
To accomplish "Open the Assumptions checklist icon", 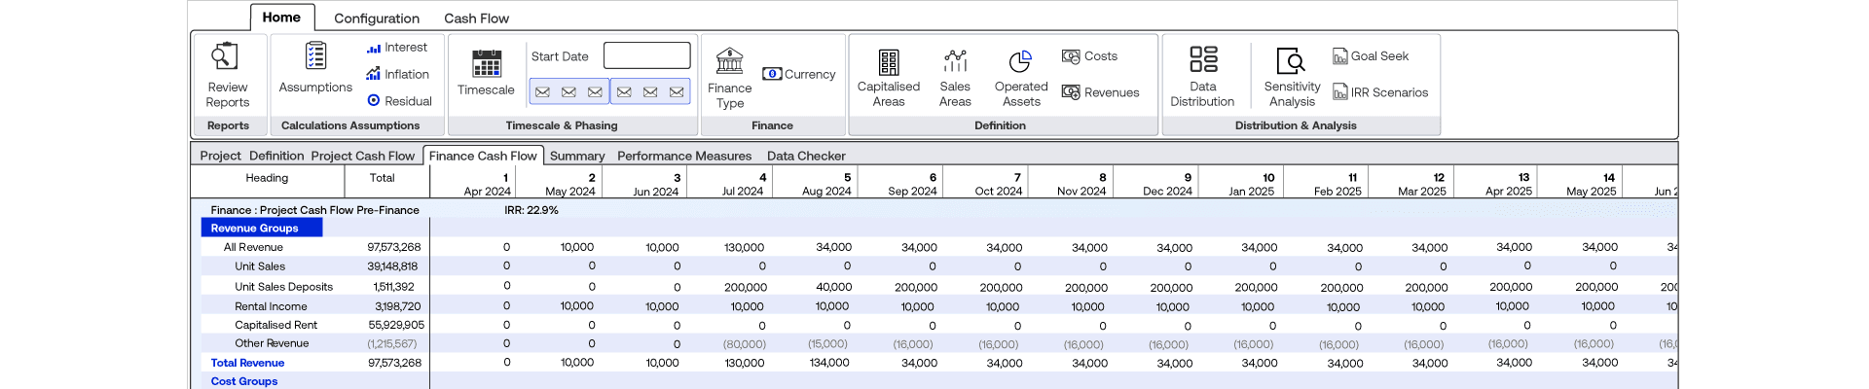I will pos(315,56).
